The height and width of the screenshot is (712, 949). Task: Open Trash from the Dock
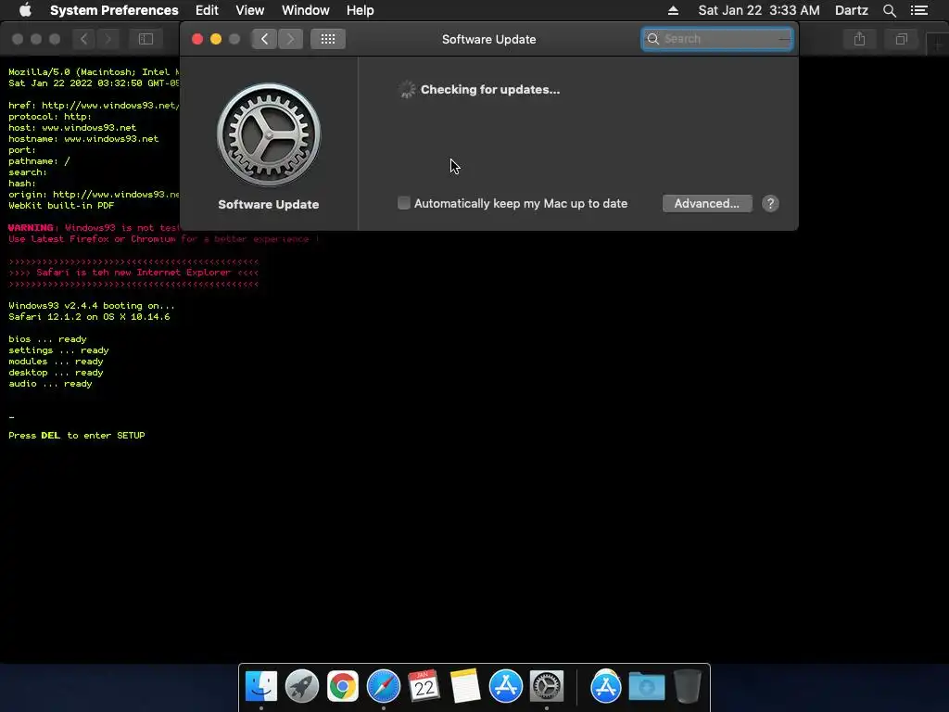(x=688, y=686)
